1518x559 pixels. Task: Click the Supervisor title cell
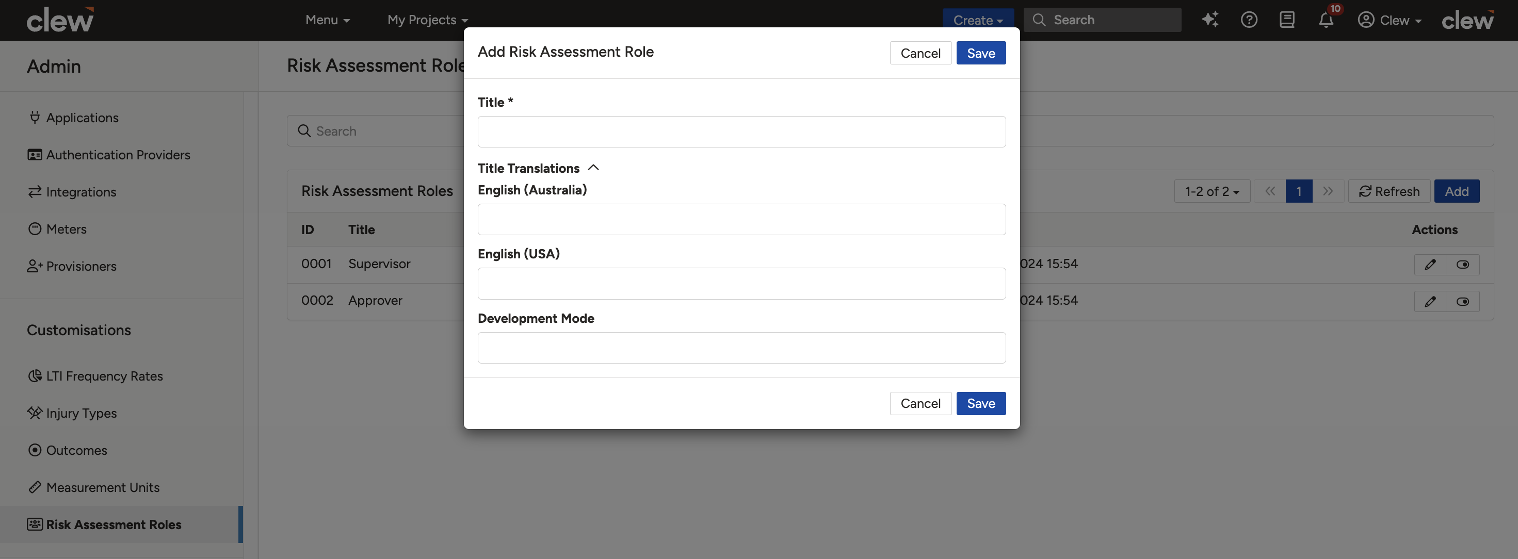point(379,264)
